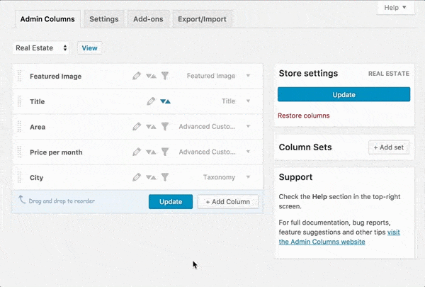Expand the City column settings arrow
This screenshot has width=425, height=287.
coord(248,178)
